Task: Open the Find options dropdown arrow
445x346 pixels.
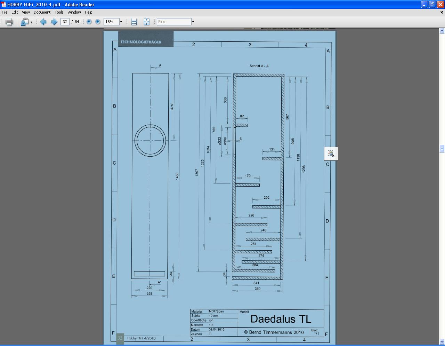Action: pyautogui.click(x=193, y=22)
